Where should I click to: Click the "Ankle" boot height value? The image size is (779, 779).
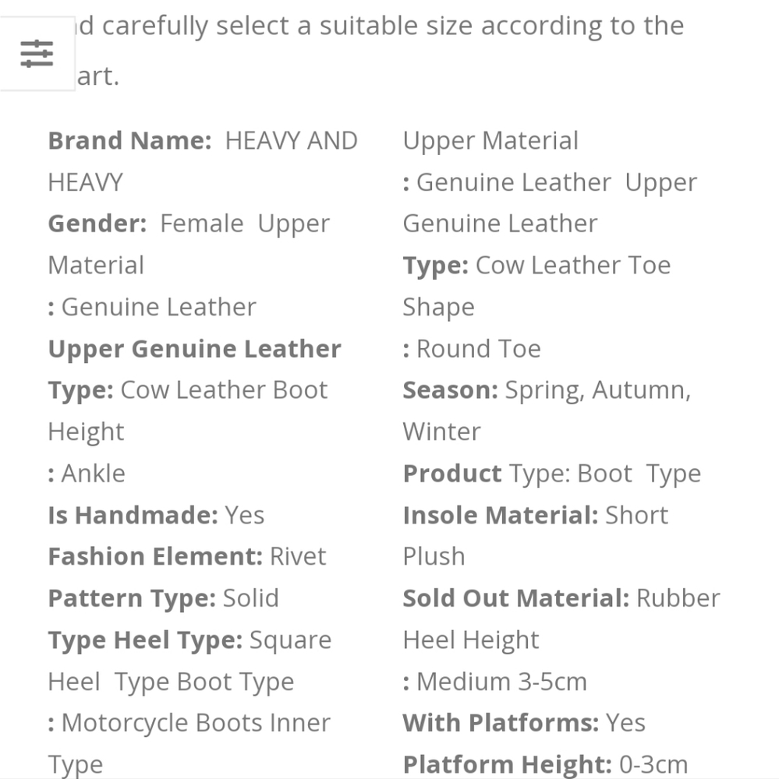click(93, 474)
